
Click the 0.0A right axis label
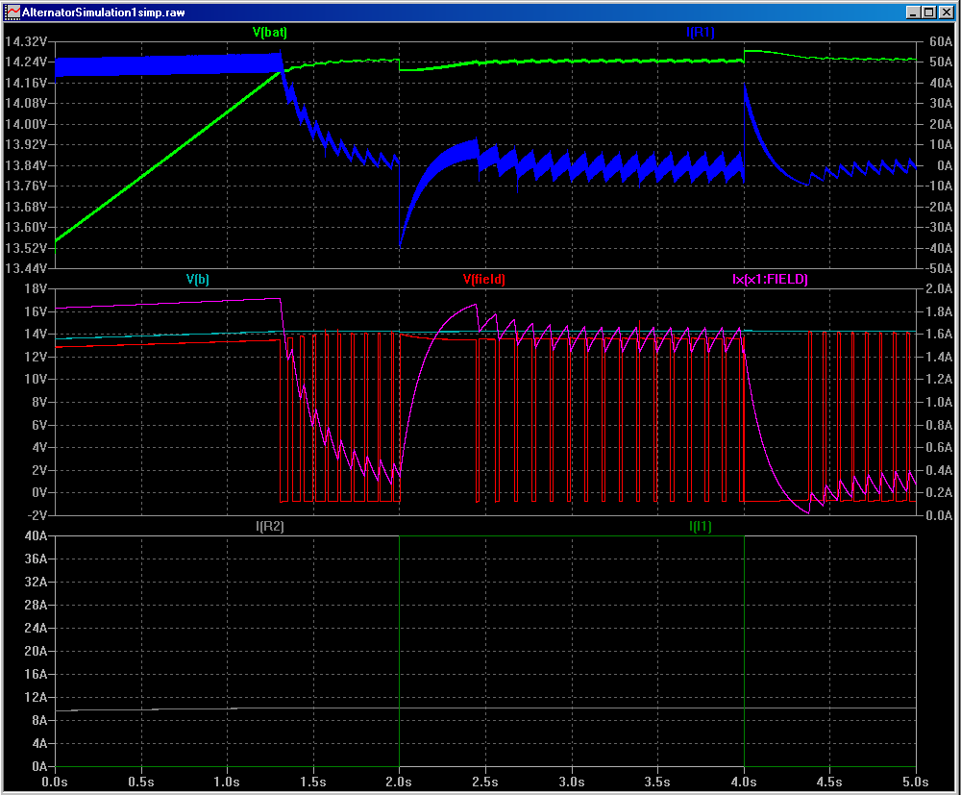pyautogui.click(x=938, y=515)
